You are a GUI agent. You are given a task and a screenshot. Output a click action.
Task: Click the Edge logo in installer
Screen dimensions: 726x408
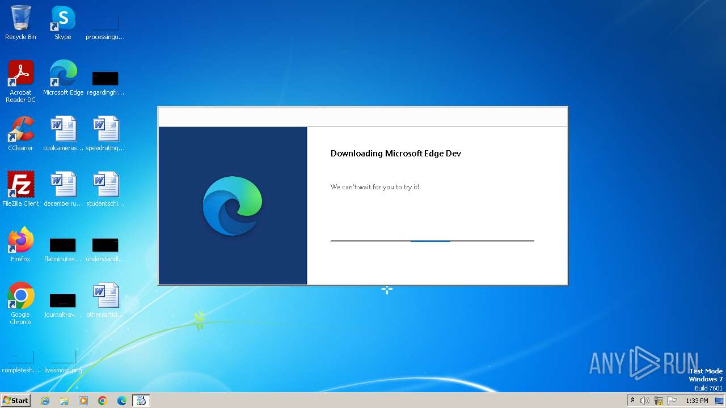(233, 206)
